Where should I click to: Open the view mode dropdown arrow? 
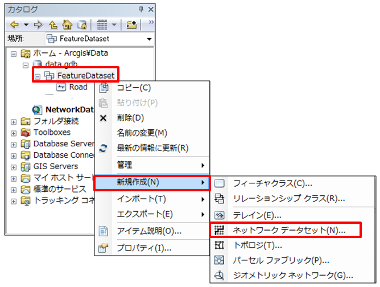coord(115,25)
